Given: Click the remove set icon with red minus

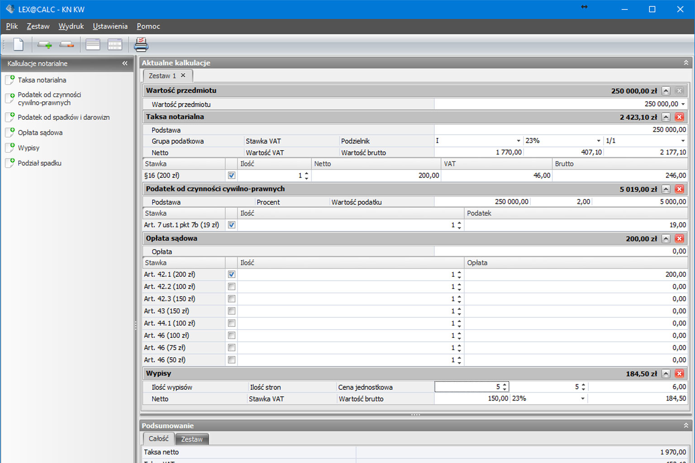Looking at the screenshot, I should point(67,44).
